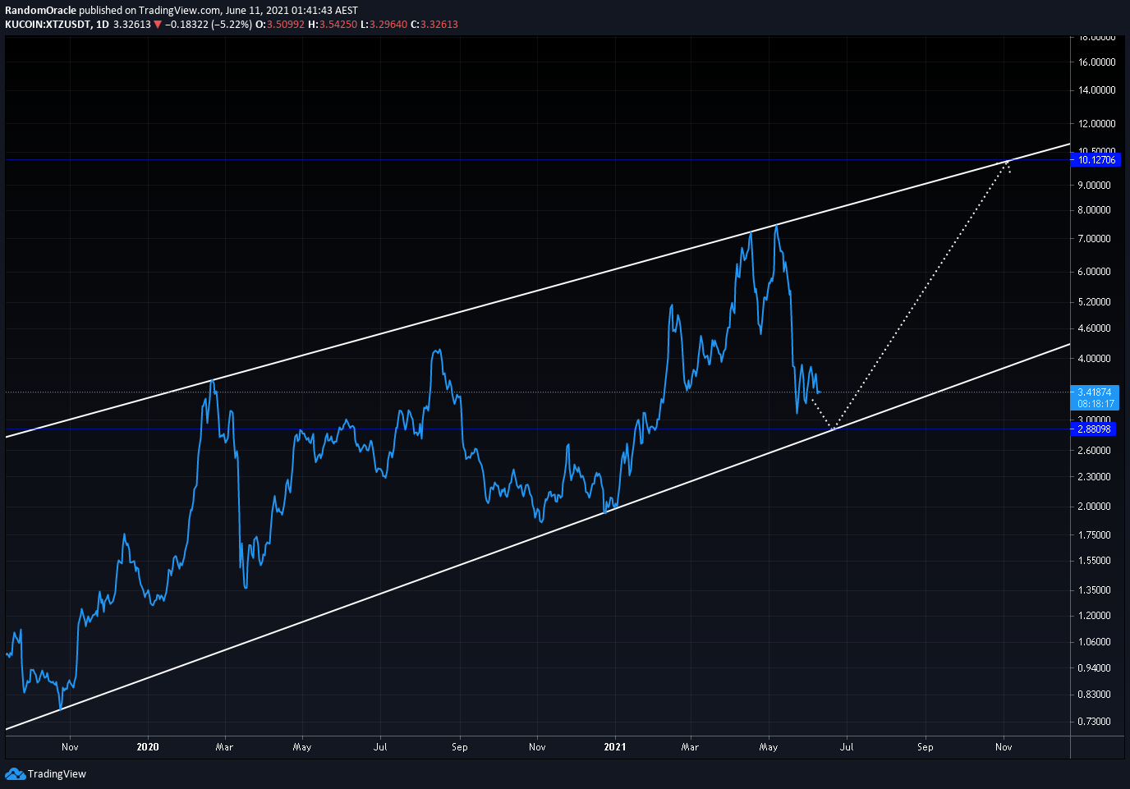Click the open value 3.50992
This screenshot has height=789, width=1130.
click(287, 25)
